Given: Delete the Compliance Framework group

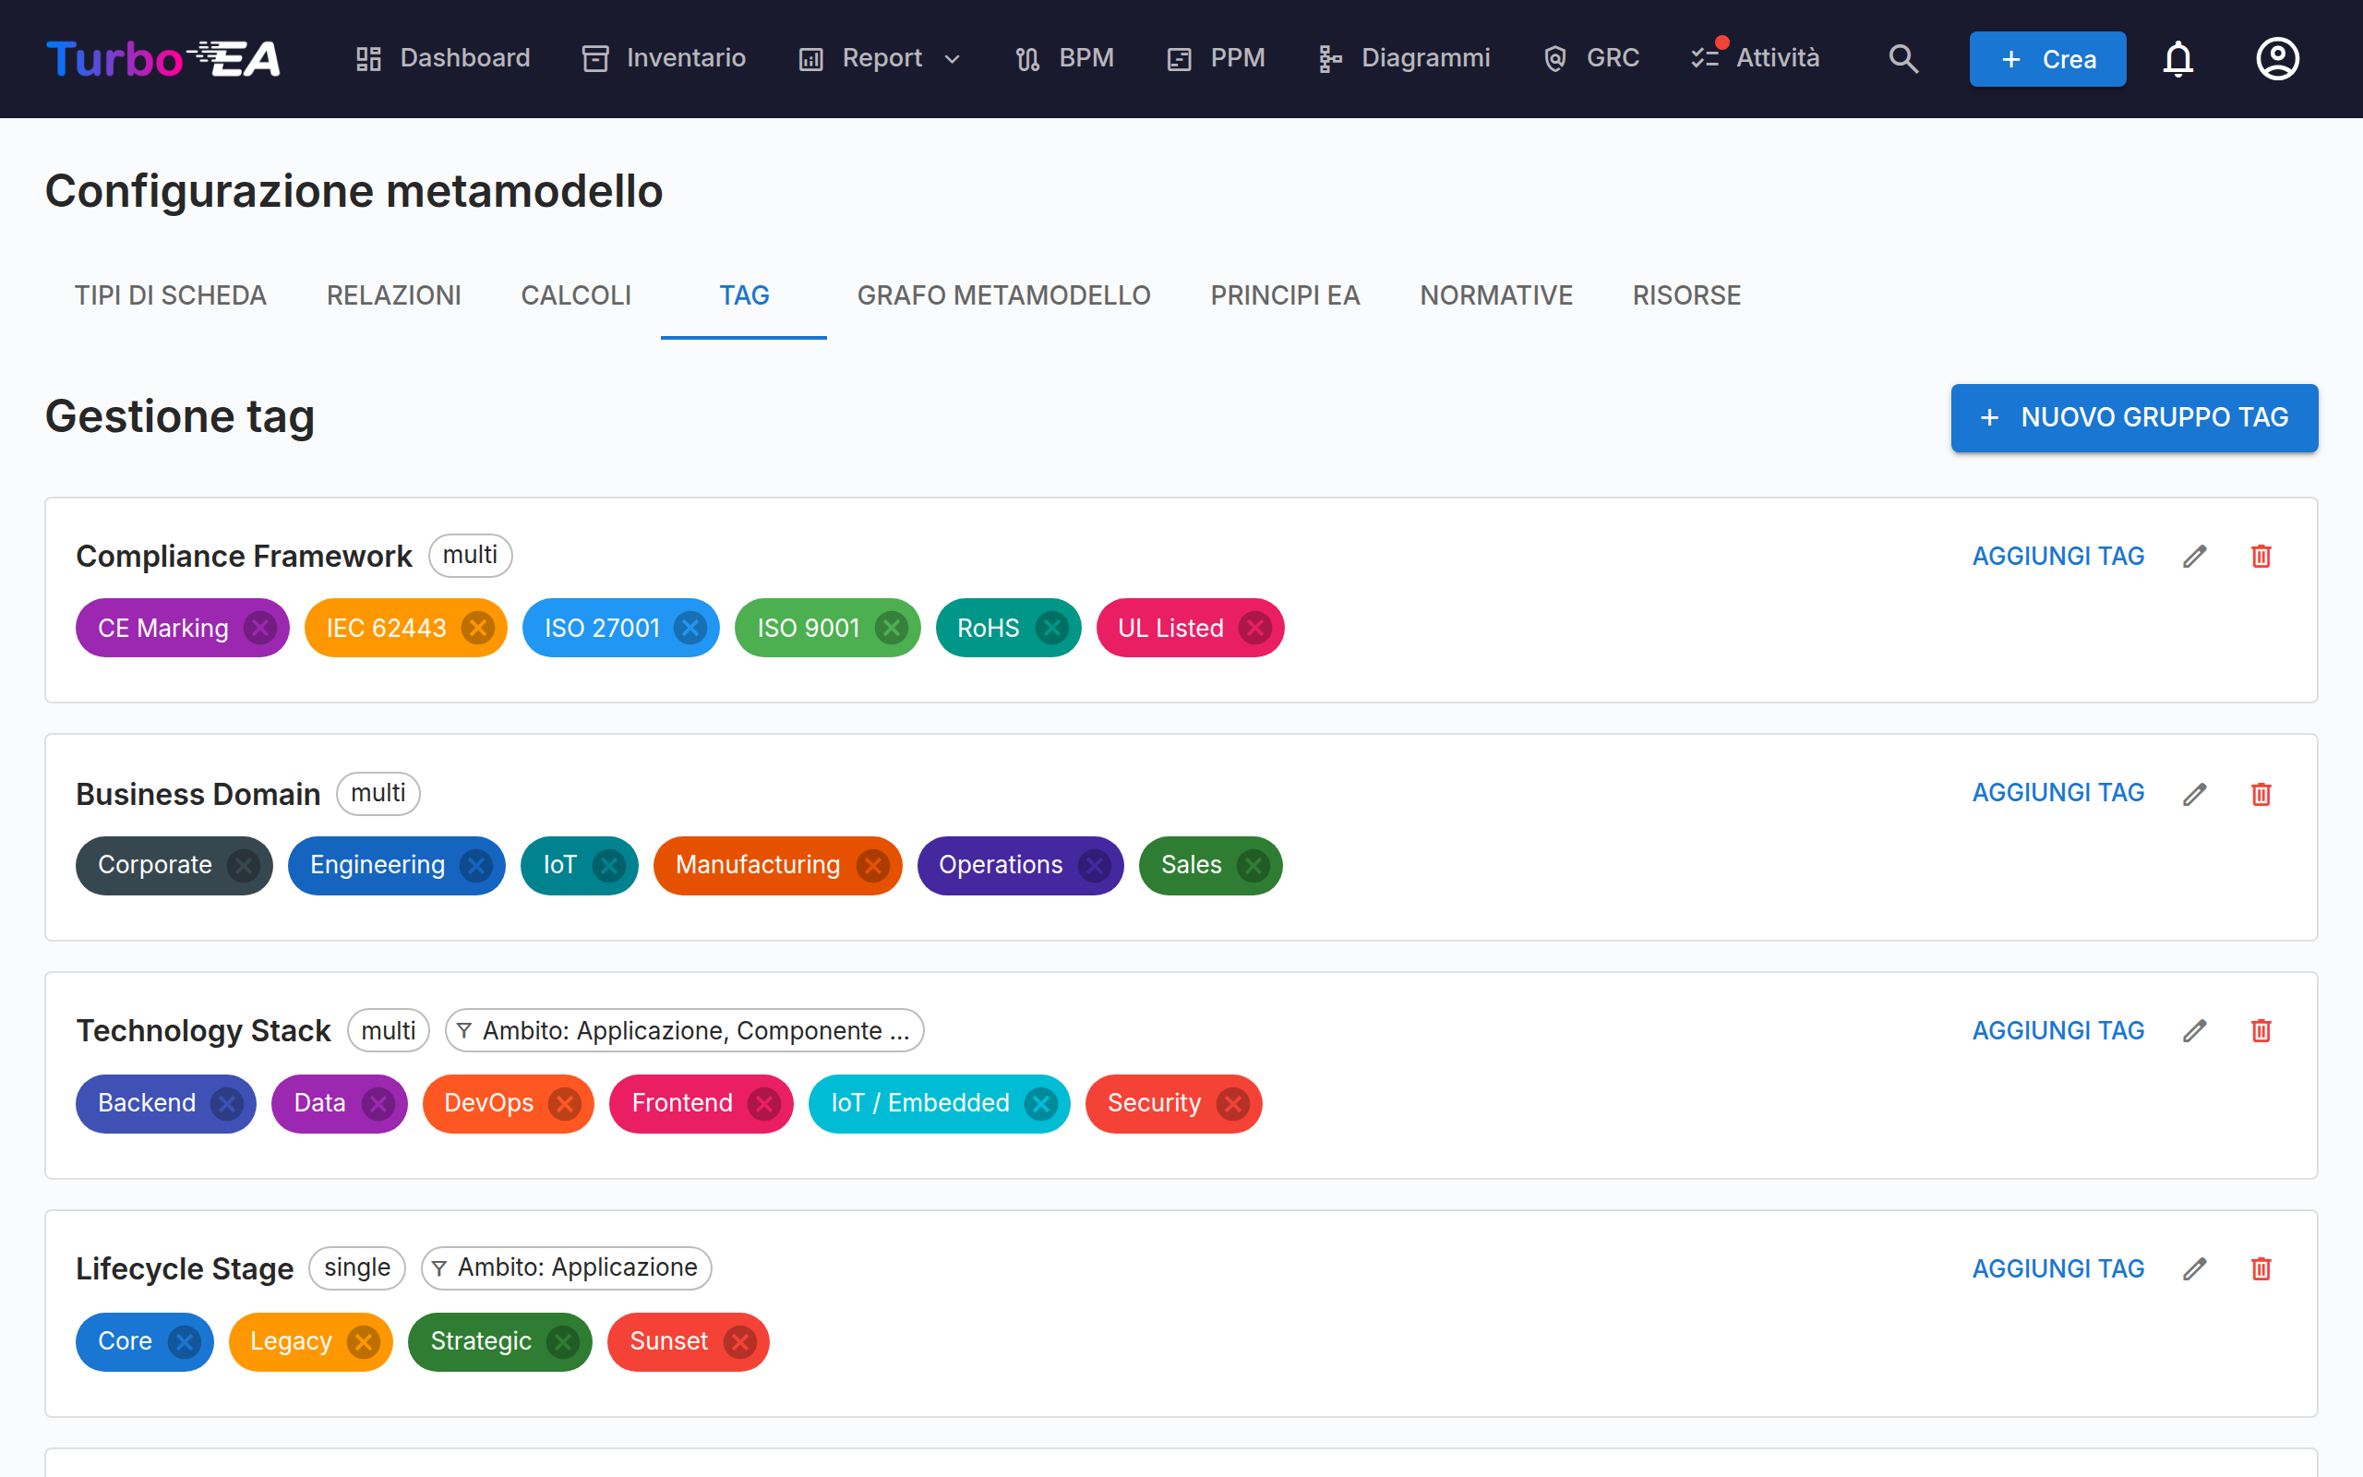Looking at the screenshot, I should pos(2261,557).
